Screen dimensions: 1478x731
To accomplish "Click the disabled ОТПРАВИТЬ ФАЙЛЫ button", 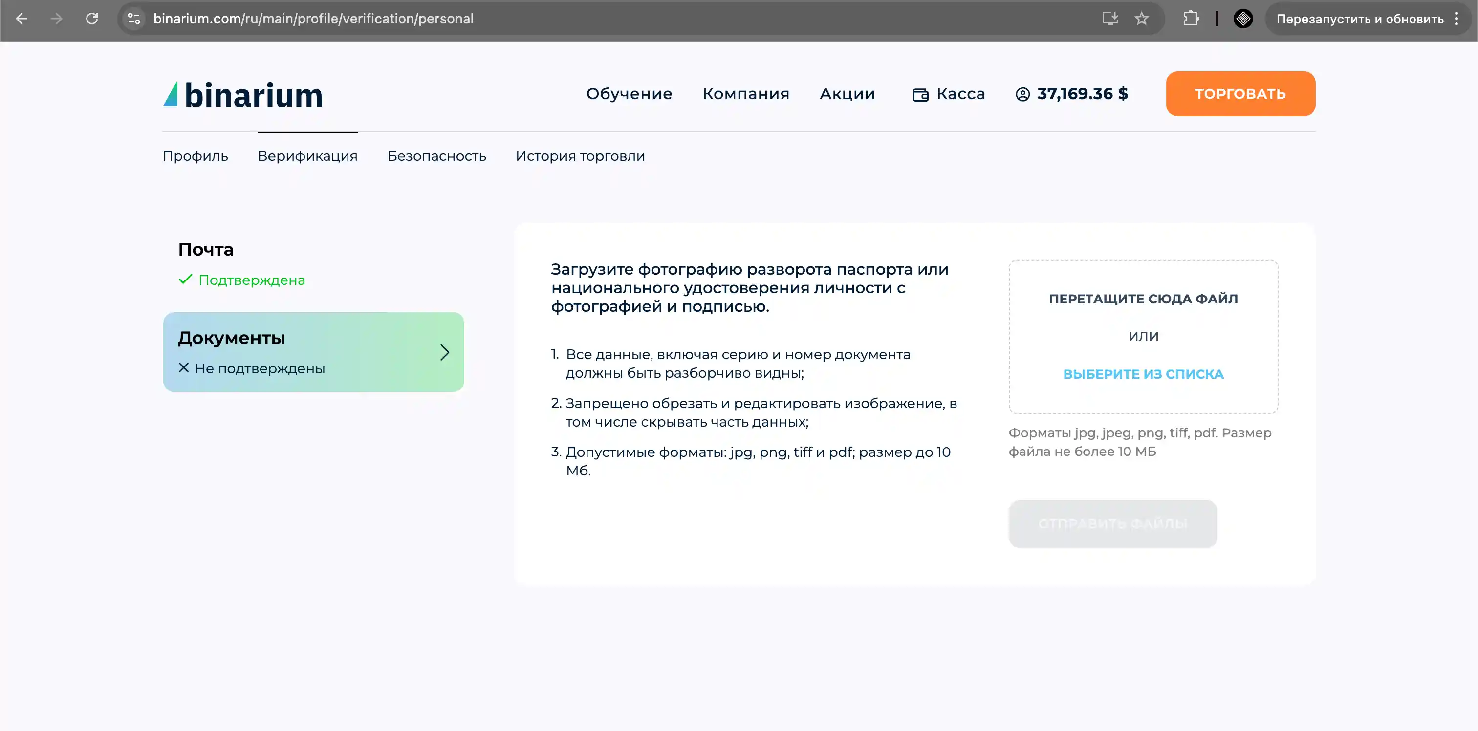I will pos(1112,524).
